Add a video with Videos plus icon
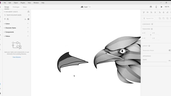 click(x=28, y=36)
